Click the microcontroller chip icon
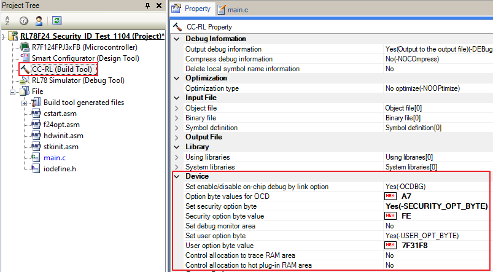 (x=25, y=47)
